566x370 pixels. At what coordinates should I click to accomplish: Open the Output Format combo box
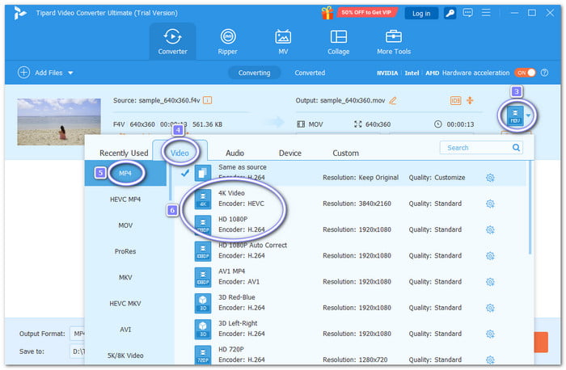(78, 334)
